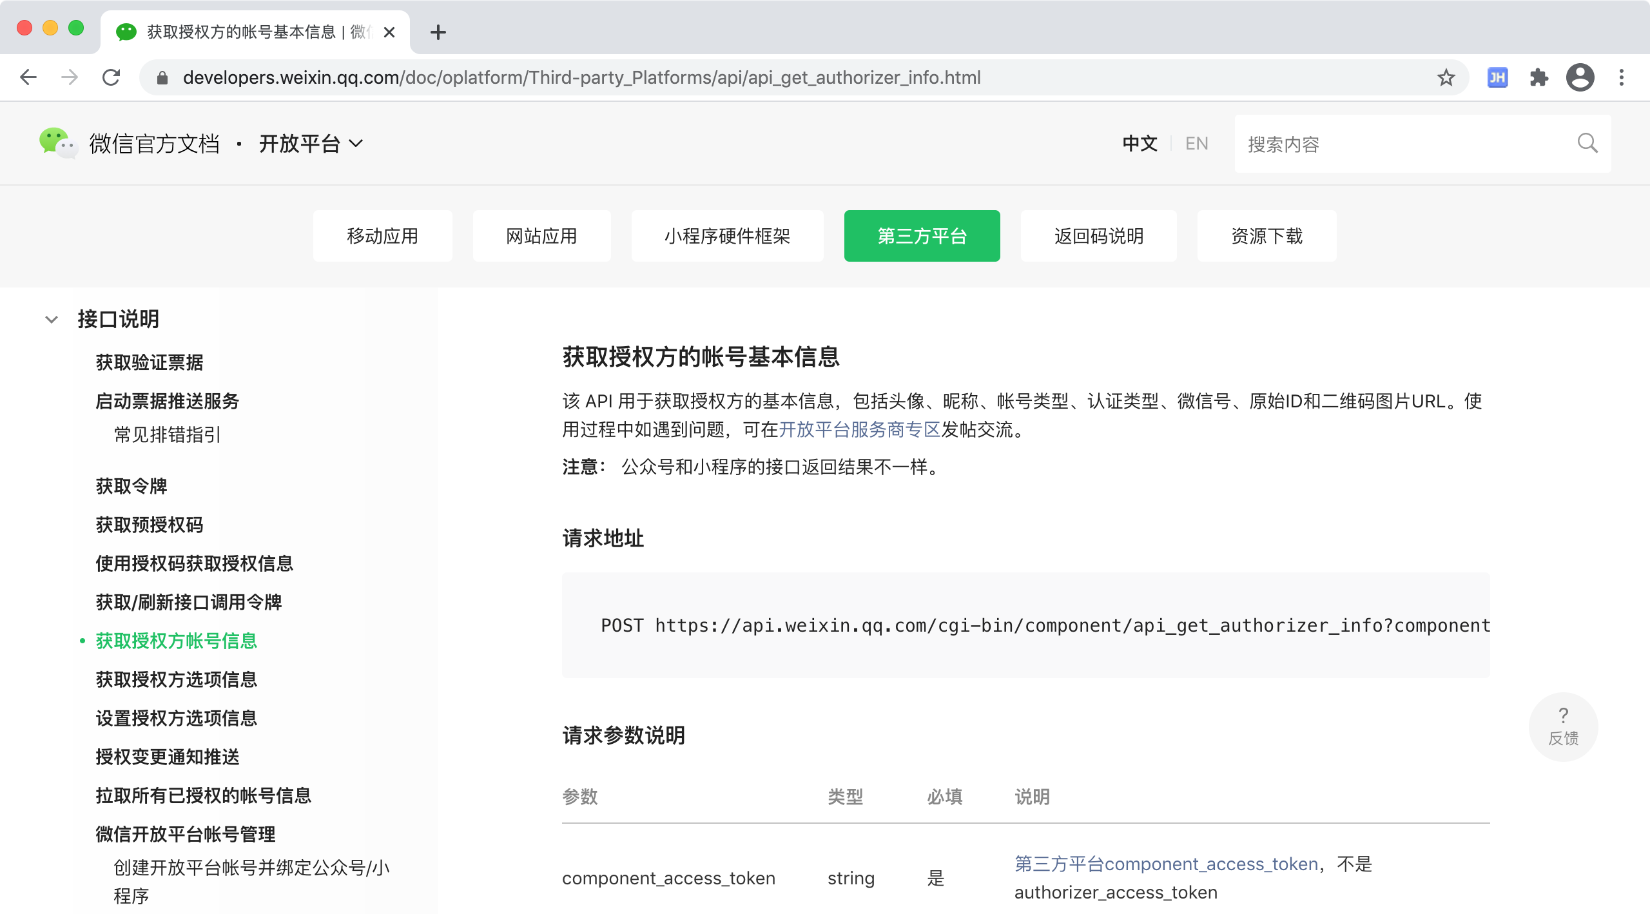Click the WeChat logo icon
Viewport: 1650px width, 914px height.
pos(58,143)
